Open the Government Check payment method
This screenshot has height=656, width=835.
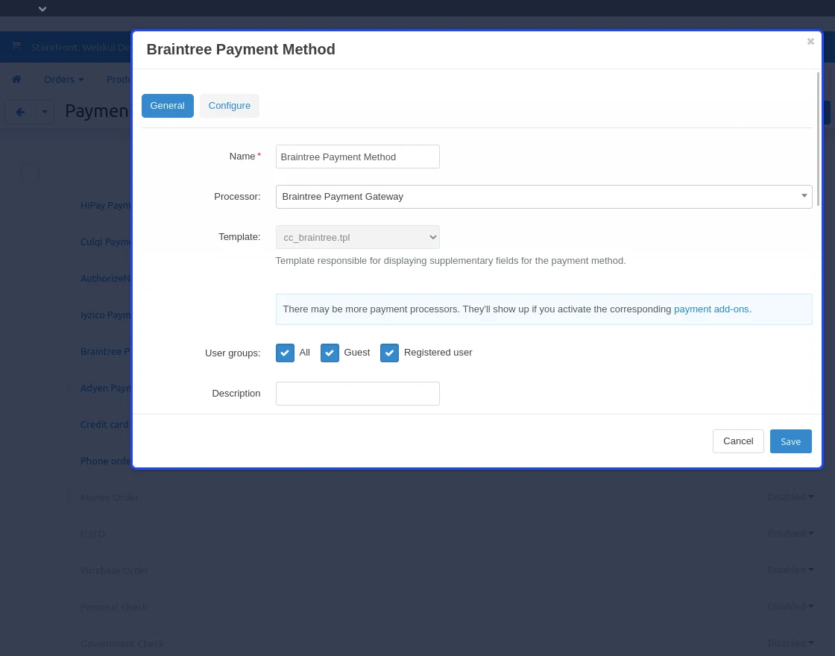click(x=122, y=644)
